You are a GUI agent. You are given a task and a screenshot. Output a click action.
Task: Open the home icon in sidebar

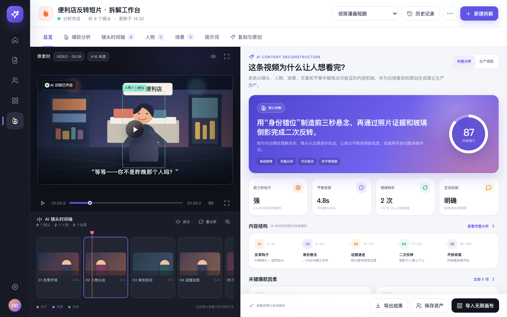coord(15,40)
